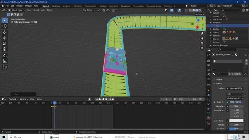Jump to the previous keyframe
The image size is (249, 140).
[100, 99]
